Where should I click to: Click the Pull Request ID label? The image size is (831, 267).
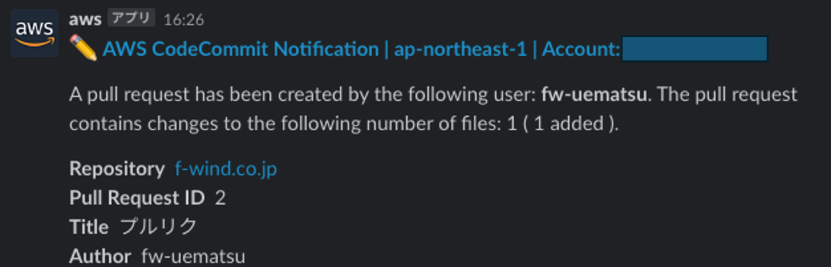137,198
